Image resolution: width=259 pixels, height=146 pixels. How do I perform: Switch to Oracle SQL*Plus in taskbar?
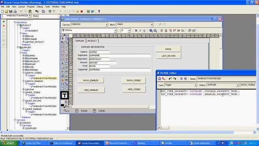point(34,143)
